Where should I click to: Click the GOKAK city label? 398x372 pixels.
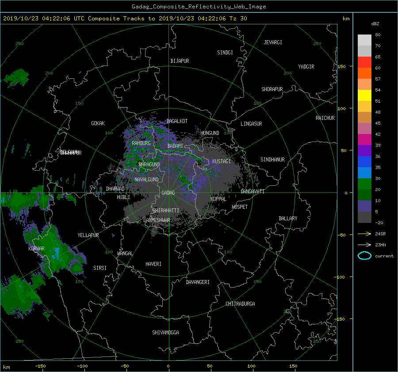pos(98,123)
